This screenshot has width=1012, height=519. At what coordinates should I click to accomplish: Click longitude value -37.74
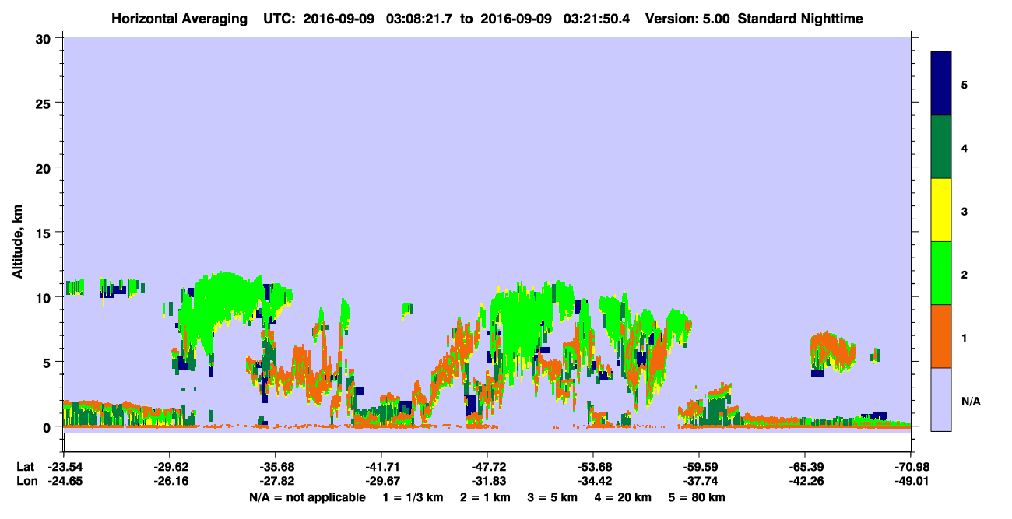[x=699, y=482]
